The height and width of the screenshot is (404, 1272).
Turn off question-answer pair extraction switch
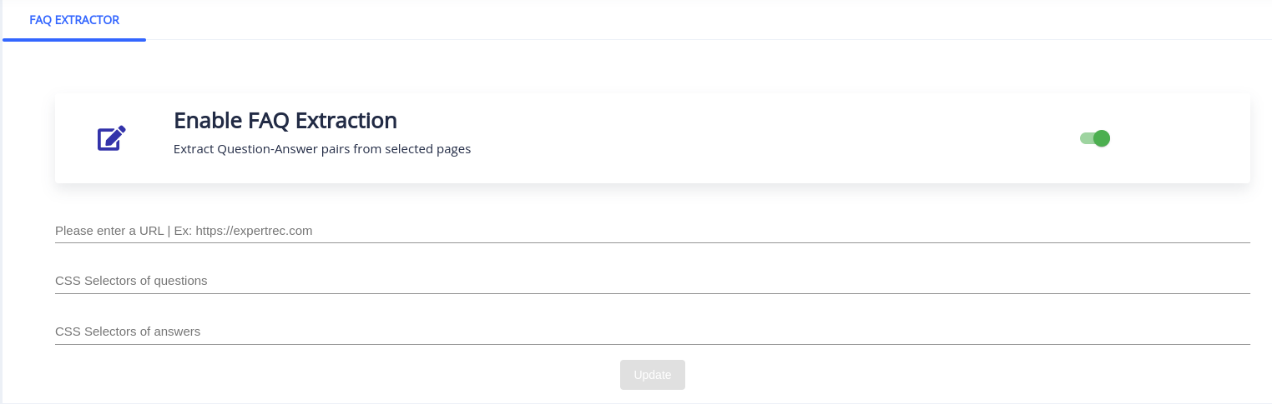click(1094, 138)
